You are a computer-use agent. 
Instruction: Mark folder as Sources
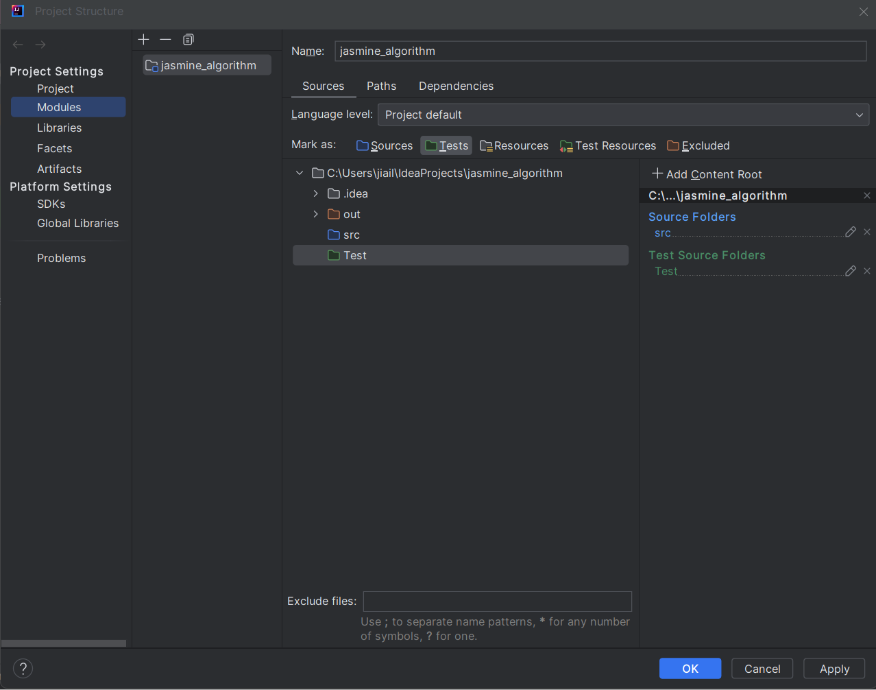(385, 145)
